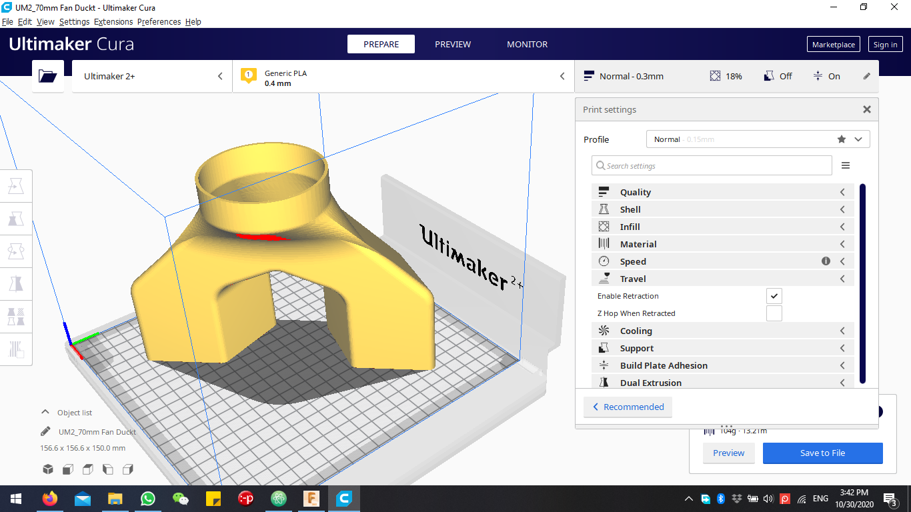Open the Edit menu
Screen dimensions: 911x512
[25, 21]
